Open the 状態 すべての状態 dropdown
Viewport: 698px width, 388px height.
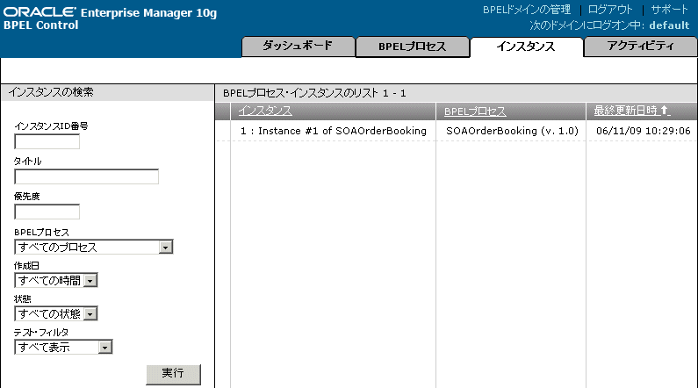(56, 313)
